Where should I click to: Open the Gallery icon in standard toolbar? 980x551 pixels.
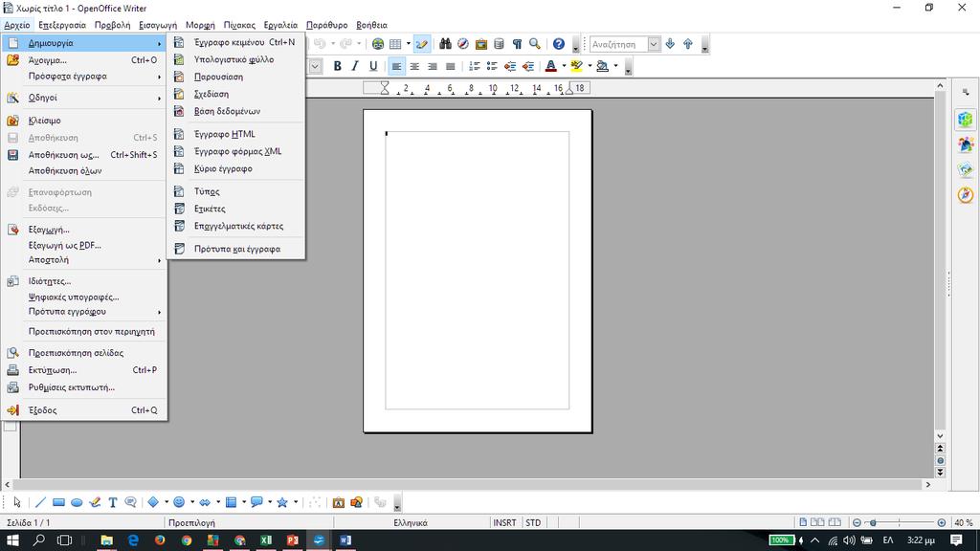click(x=481, y=44)
